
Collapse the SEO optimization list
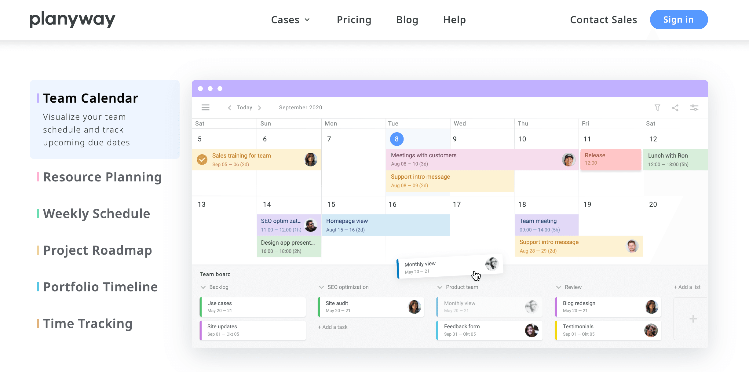point(321,287)
